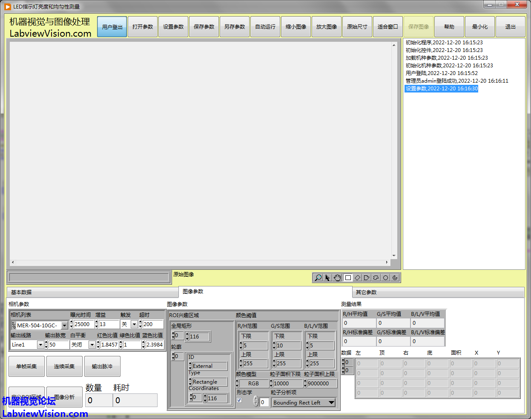Expand the 粒子分析项 Bounding Rect Left dropdown

tap(331, 403)
